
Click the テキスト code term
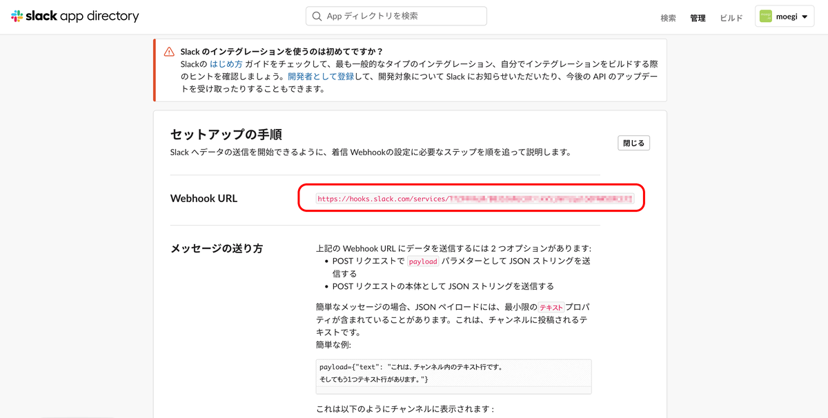click(551, 308)
